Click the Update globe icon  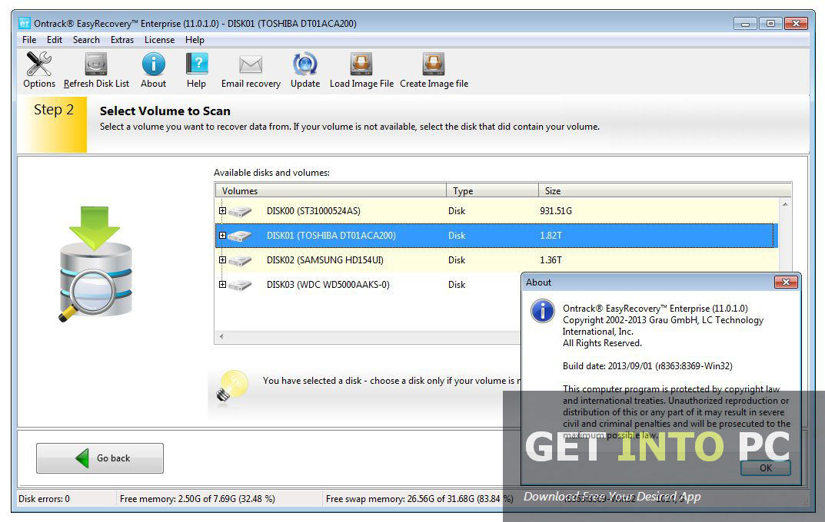[x=305, y=64]
